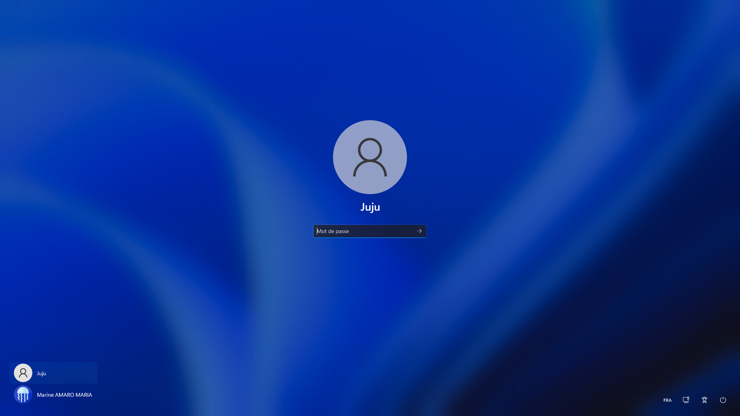Click Juju's large profile picture
The image size is (740, 416).
370,157
